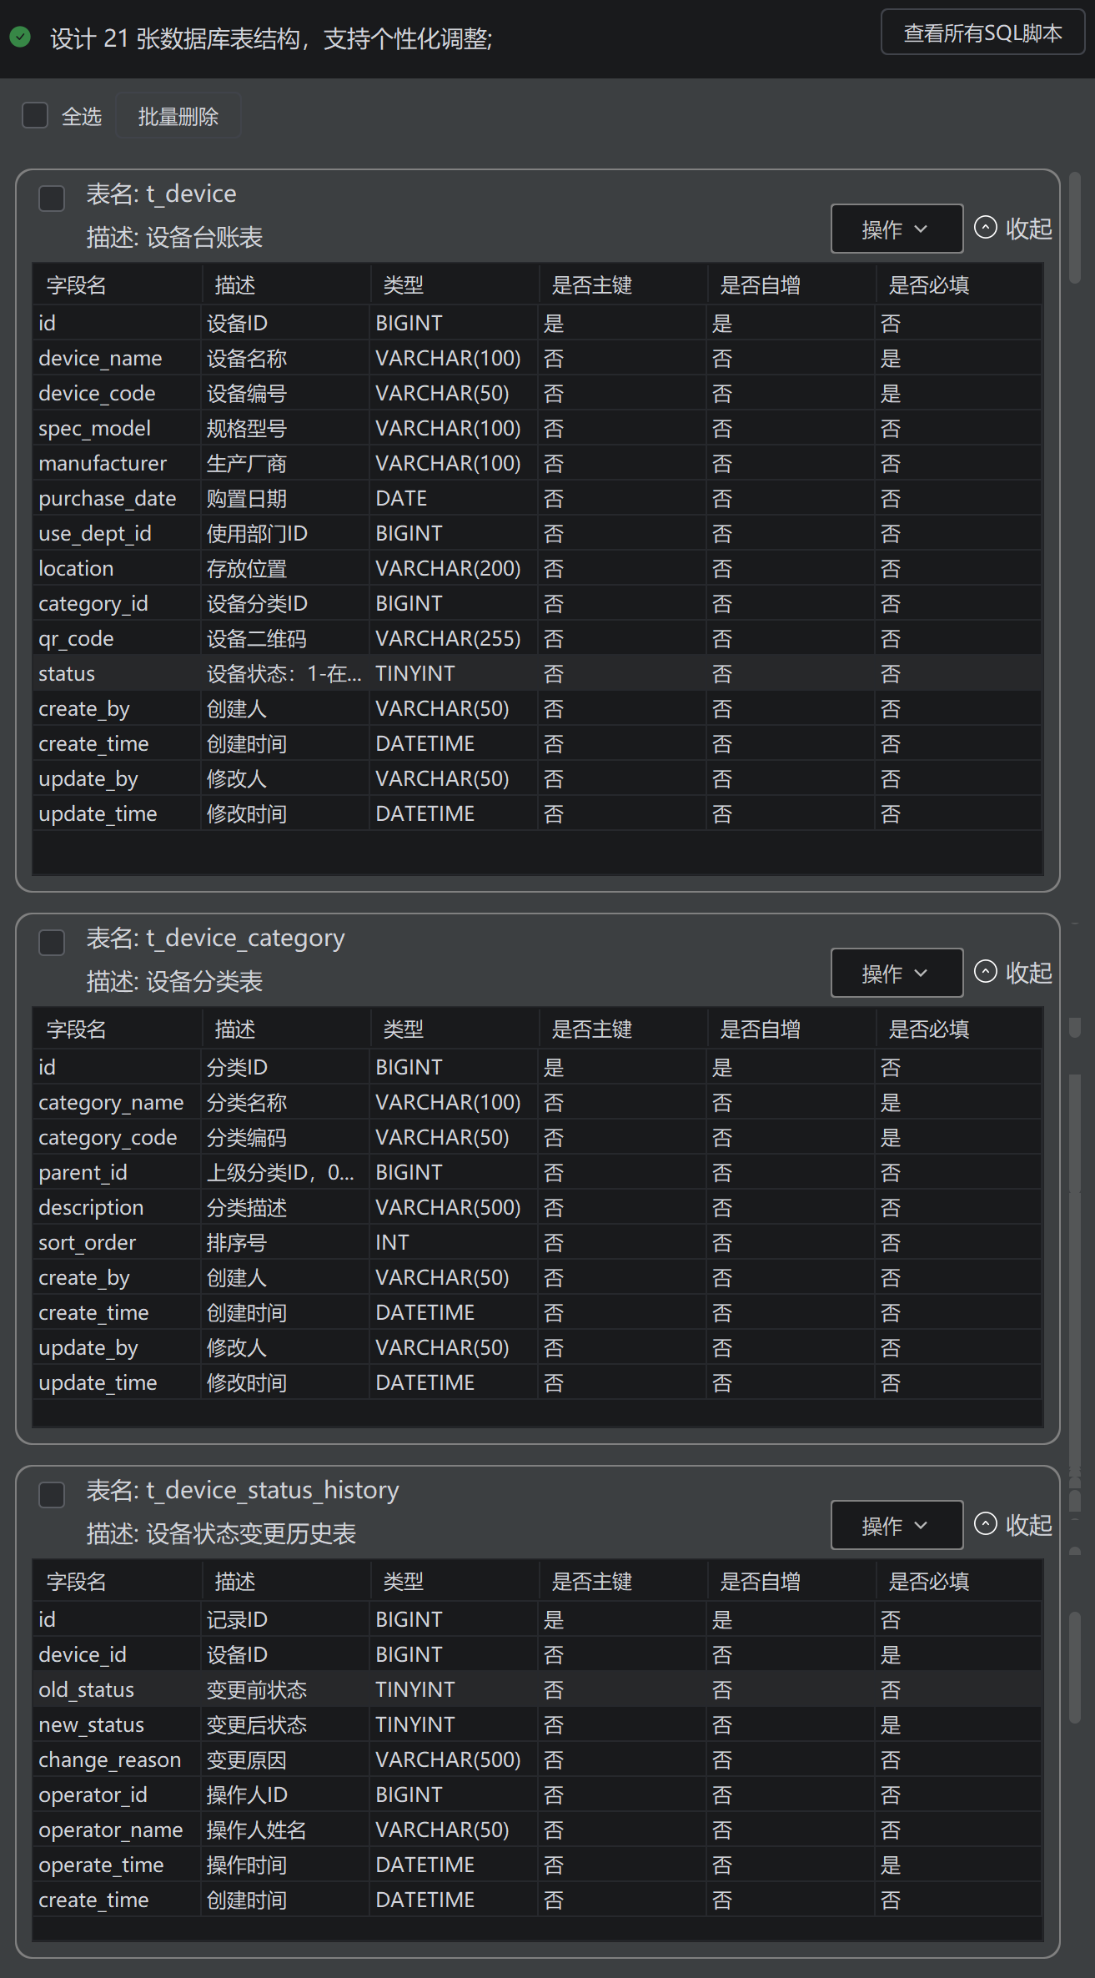Click the spec_model field name
Image resolution: width=1095 pixels, height=1978 pixels.
tap(94, 428)
